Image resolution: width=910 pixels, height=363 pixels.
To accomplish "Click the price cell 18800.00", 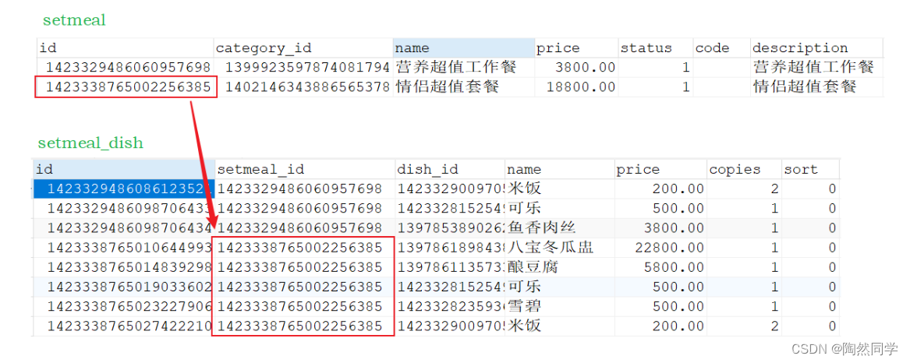I will click(575, 87).
